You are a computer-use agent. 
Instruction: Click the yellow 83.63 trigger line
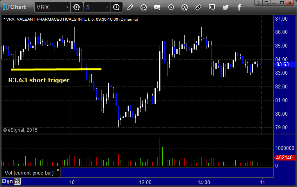pos(56,69)
